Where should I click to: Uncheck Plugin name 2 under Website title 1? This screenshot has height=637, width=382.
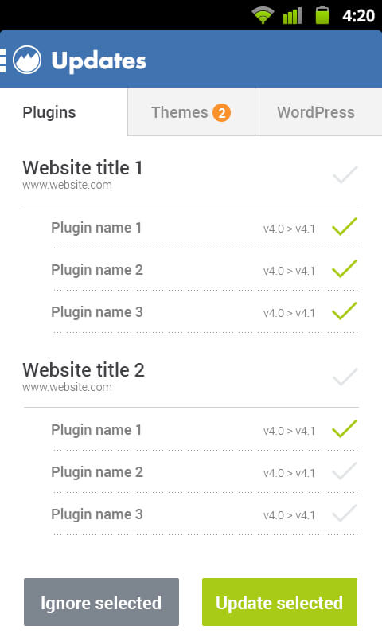click(x=345, y=269)
